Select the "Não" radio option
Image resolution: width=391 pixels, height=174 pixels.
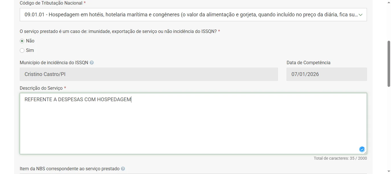pyautogui.click(x=22, y=41)
